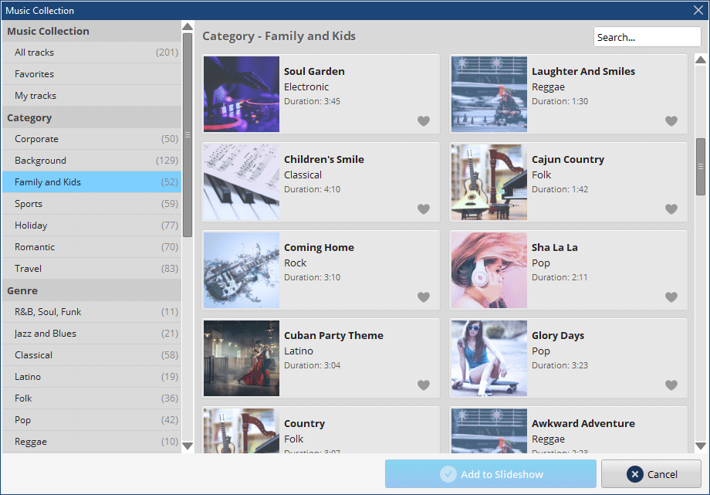The width and height of the screenshot is (710, 495).
Task: Click the Category section header
Action: [x=92, y=118]
